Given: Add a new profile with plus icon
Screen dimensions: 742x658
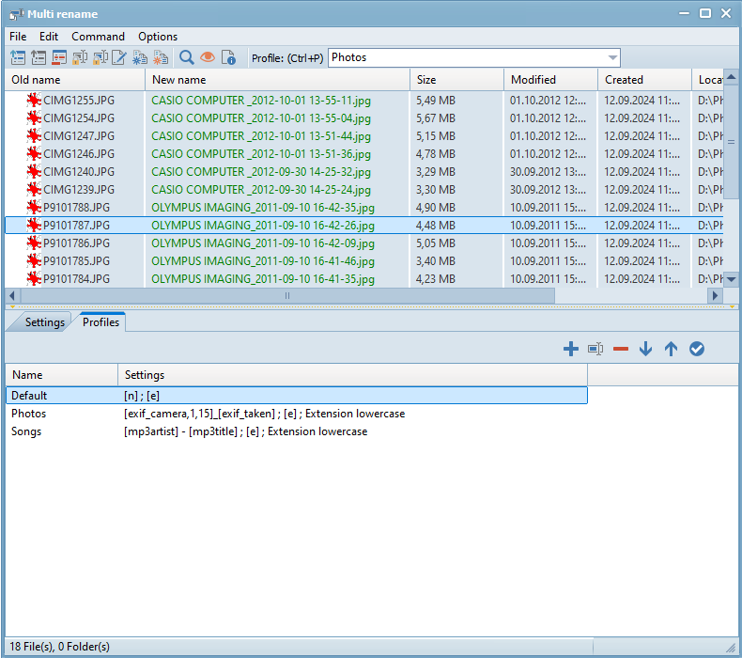Looking at the screenshot, I should 571,349.
